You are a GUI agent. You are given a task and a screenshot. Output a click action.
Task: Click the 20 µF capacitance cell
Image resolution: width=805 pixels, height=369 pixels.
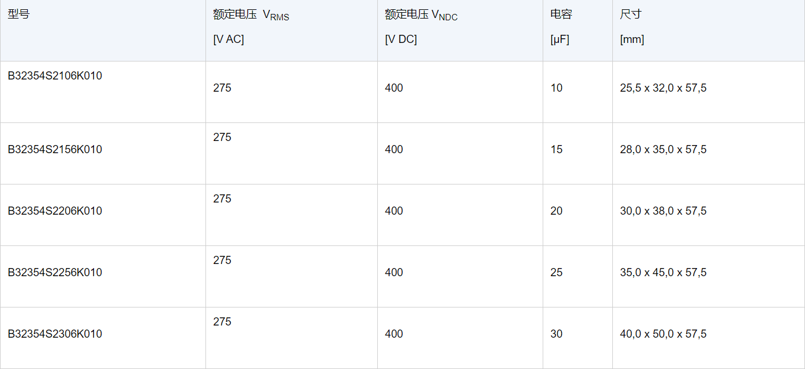[557, 211]
